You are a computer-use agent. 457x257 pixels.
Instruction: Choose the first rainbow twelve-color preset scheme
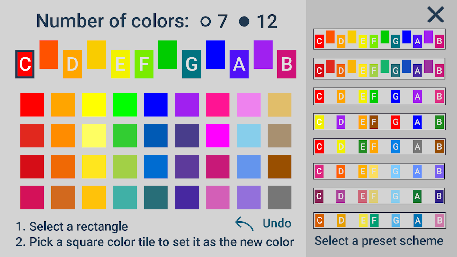tap(379, 39)
